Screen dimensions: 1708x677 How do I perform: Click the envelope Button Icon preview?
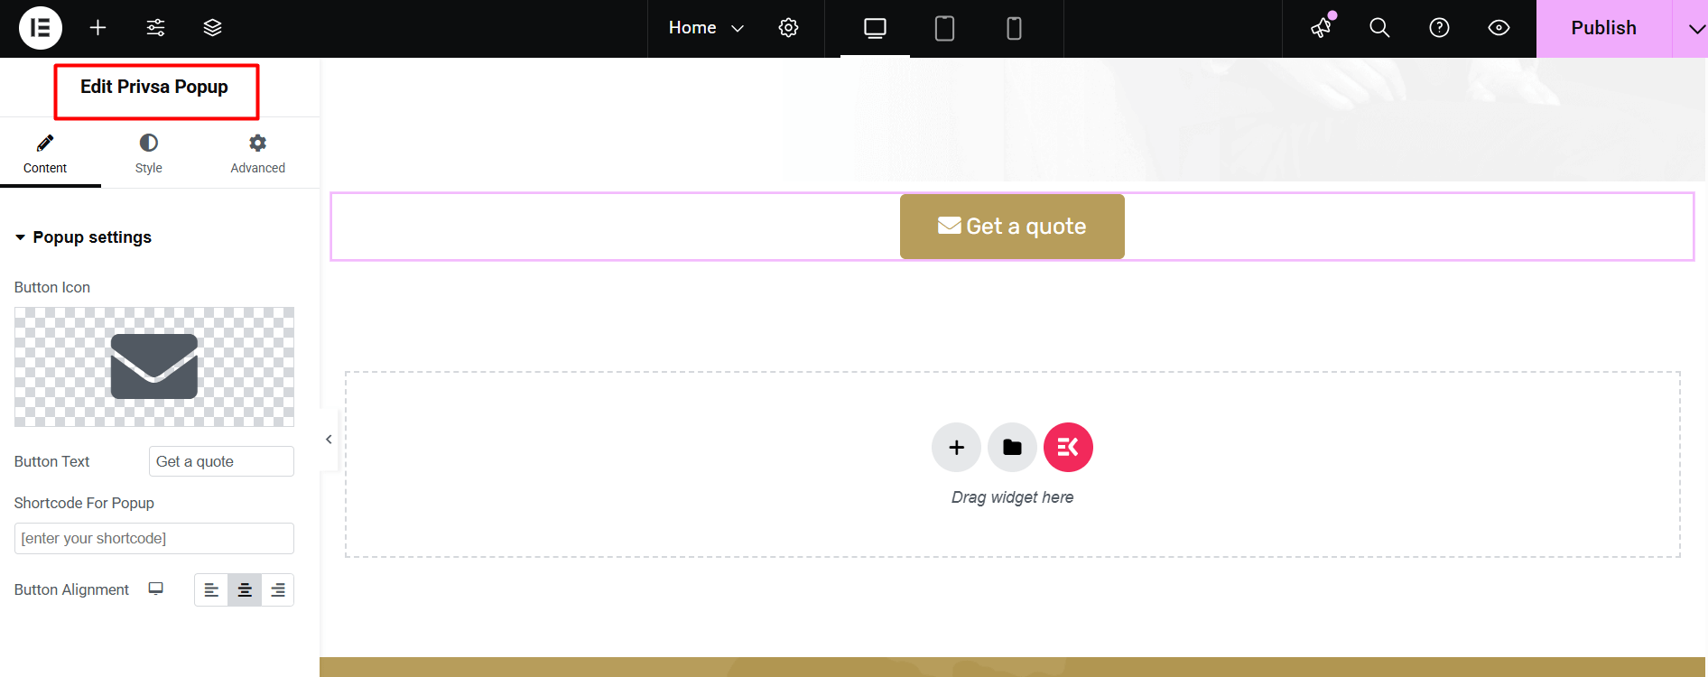pyautogui.click(x=154, y=366)
